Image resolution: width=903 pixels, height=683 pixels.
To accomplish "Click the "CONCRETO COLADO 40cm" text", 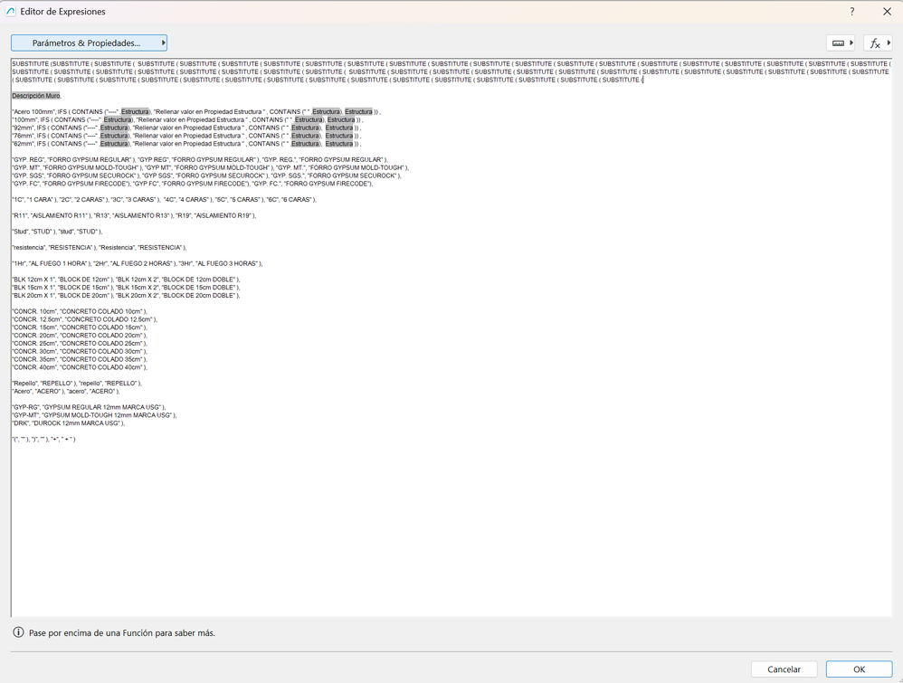I will pos(101,367).
